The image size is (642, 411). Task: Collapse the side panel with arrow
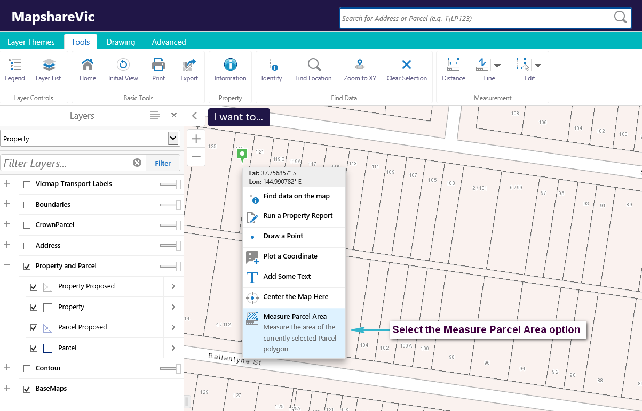(x=195, y=116)
